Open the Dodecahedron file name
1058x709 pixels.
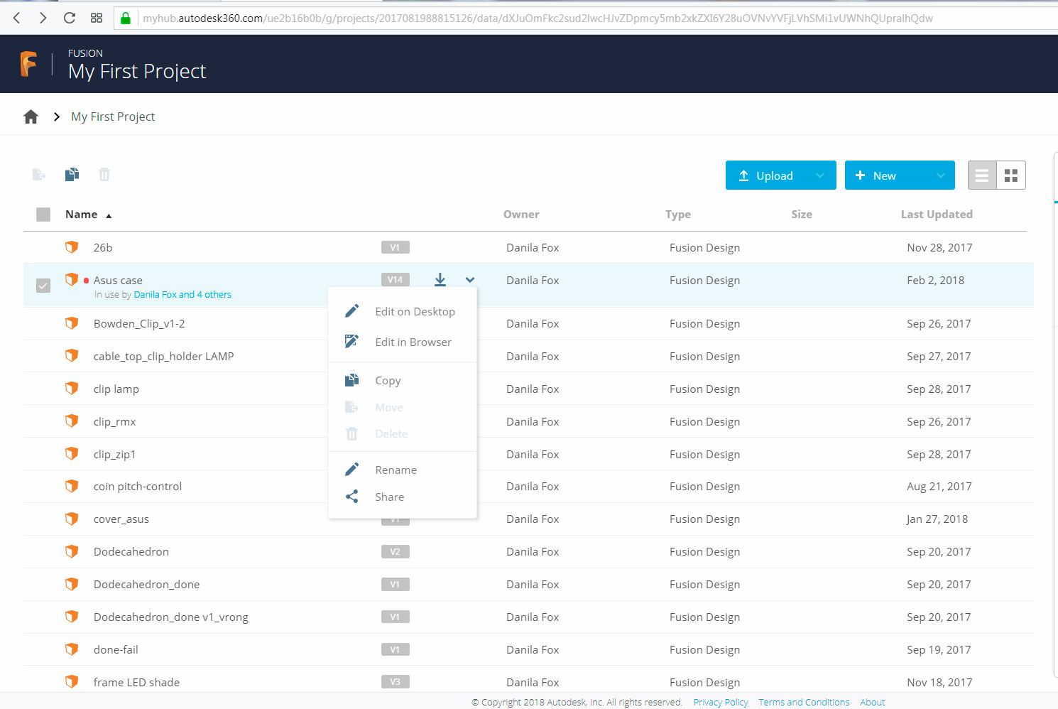click(x=131, y=551)
